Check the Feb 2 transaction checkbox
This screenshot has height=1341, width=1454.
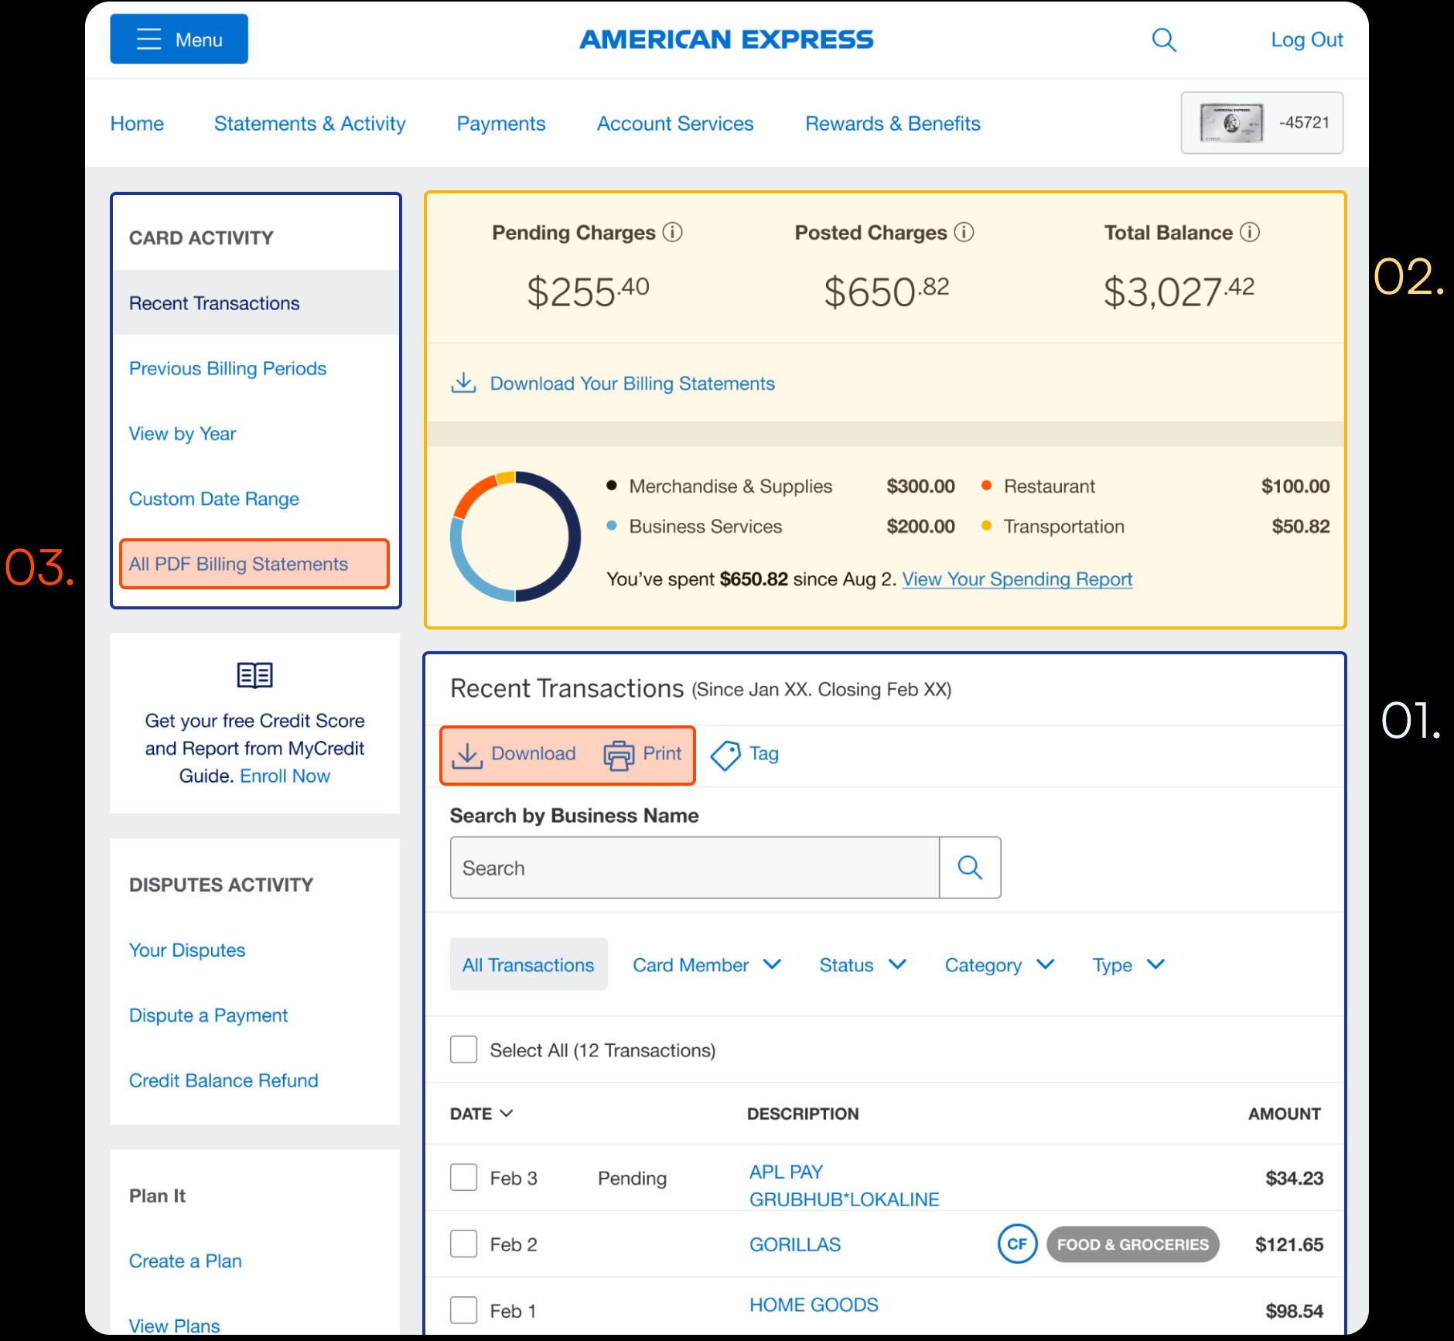click(x=463, y=1244)
